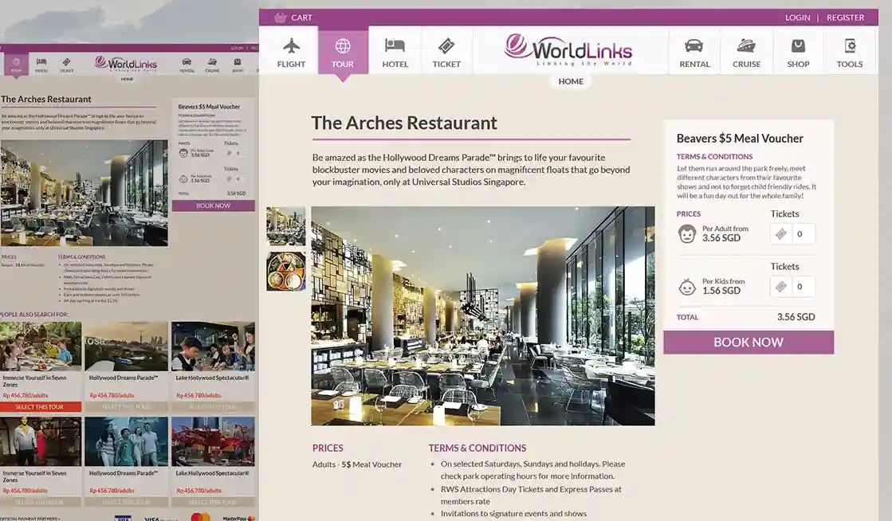Click the MasterPass payment logo
Image resolution: width=892 pixels, height=521 pixels.
pyautogui.click(x=239, y=518)
